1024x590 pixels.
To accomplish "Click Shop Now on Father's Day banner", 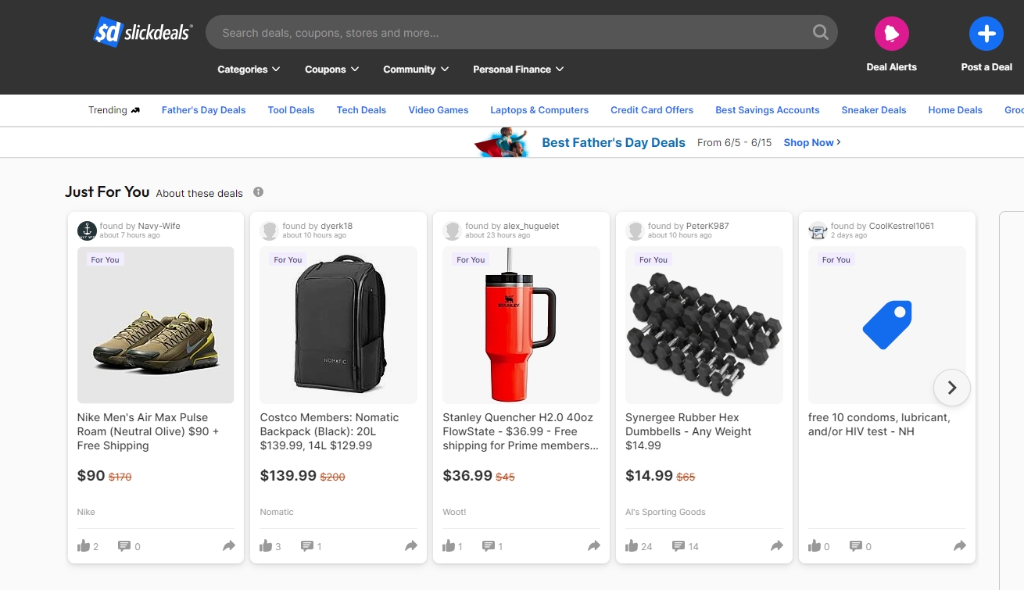I will pos(812,142).
